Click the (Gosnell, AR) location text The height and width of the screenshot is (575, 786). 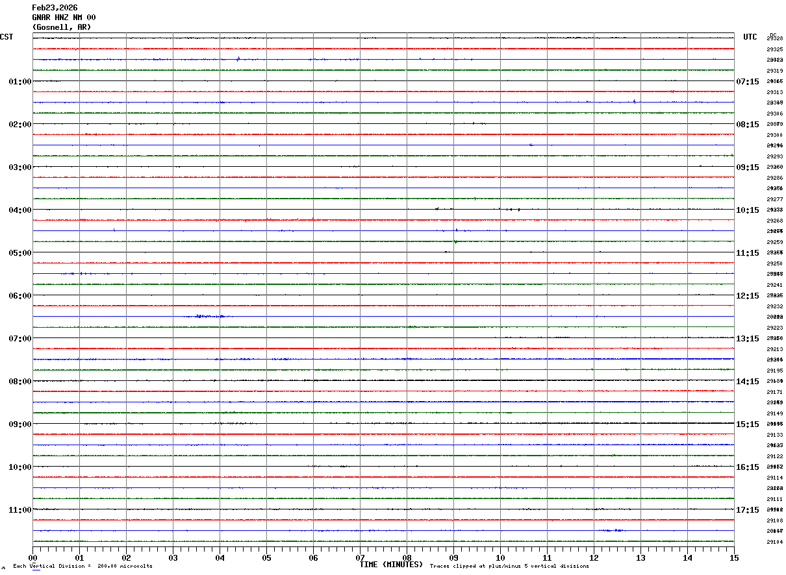(62, 27)
